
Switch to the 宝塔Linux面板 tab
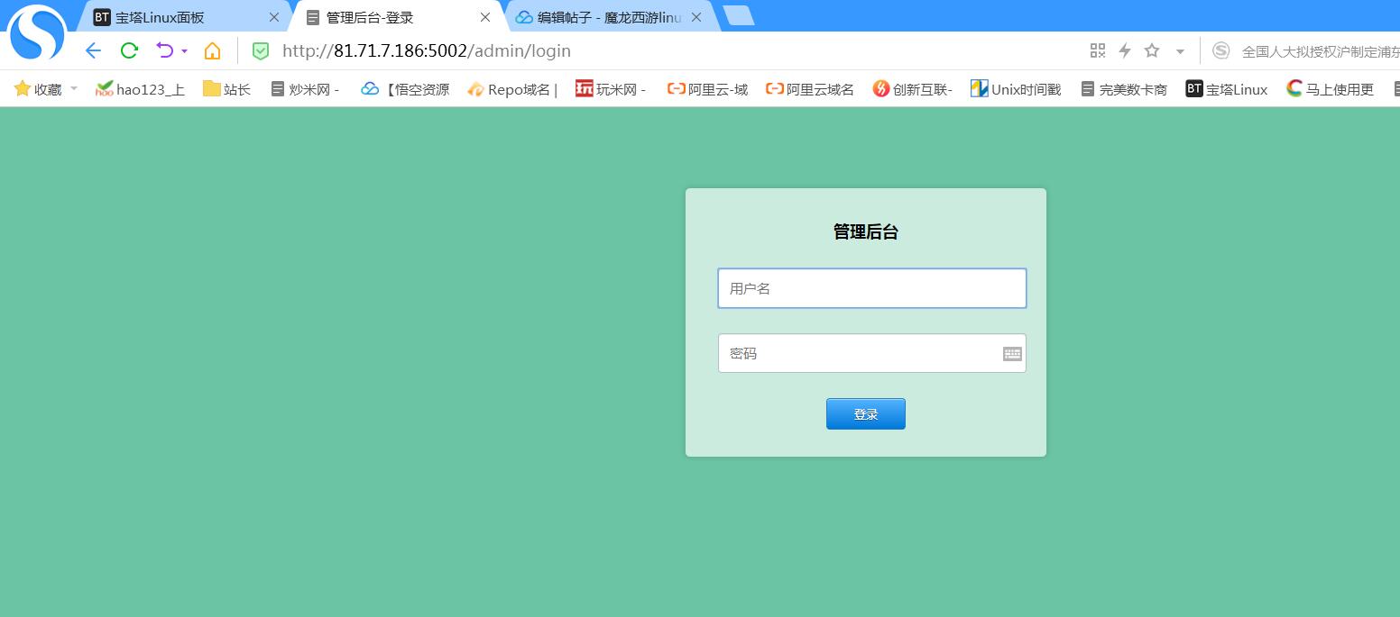[171, 17]
